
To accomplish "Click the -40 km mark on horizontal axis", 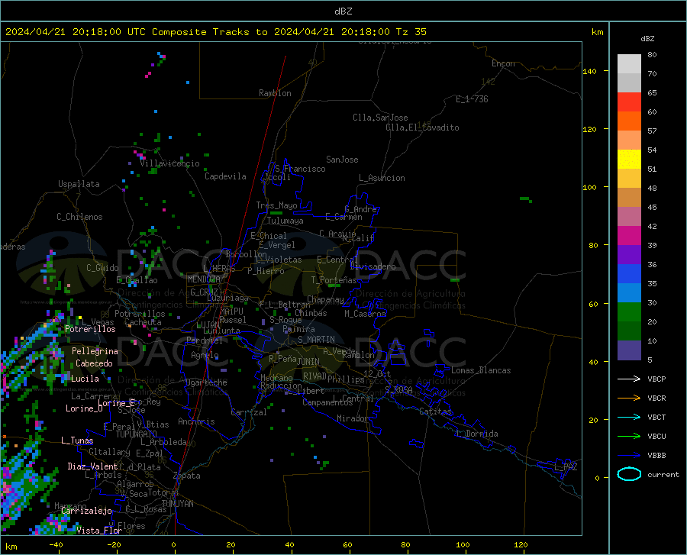I will 56,545.
